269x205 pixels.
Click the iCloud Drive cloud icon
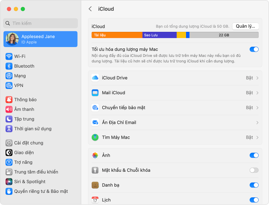point(95,78)
